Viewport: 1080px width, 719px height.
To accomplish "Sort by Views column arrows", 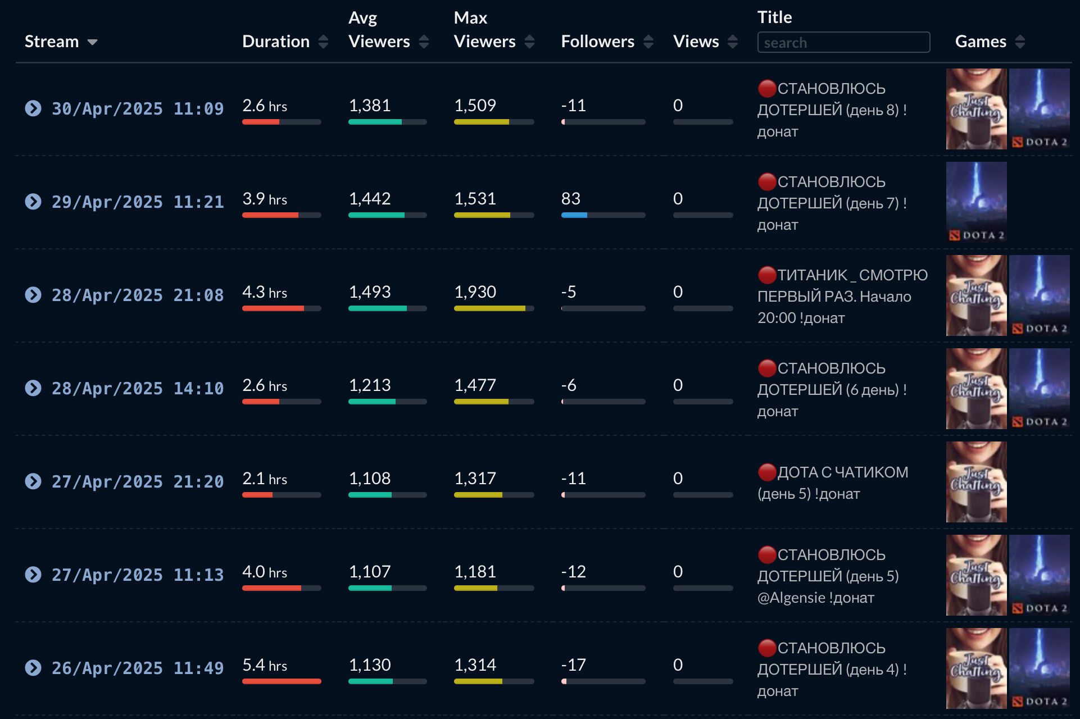I will 733,42.
